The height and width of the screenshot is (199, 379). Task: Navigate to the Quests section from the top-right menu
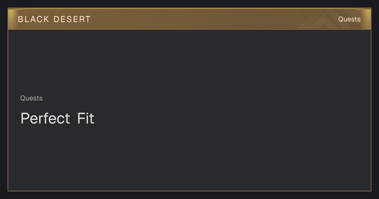pos(349,19)
